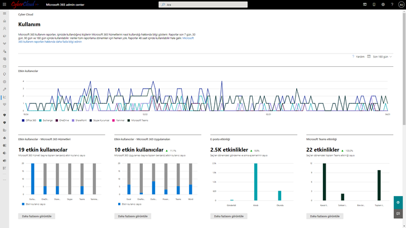Toggle the Skype Kurumsal legend series

click(99, 120)
